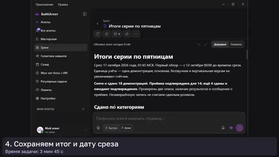
Task: Open Настройки in the sidebar
Action: [61, 98]
